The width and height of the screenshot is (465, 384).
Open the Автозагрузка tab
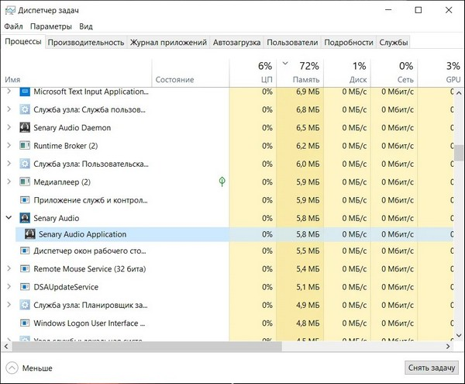click(x=236, y=42)
